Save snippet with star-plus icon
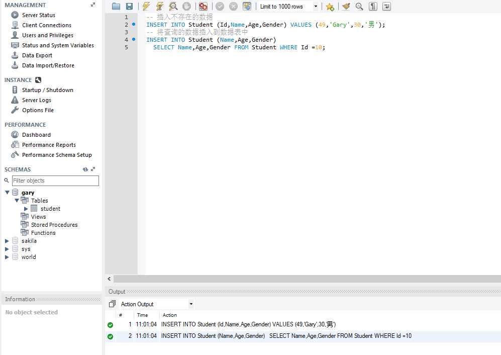Screen dimensions: 501x355 330,7
